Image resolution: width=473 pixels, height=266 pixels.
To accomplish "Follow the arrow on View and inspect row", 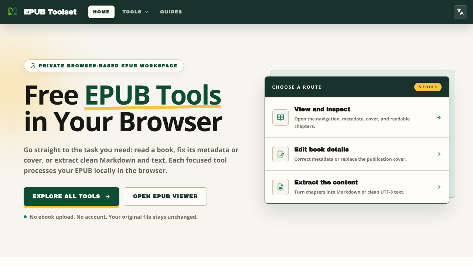I will 439,117.
